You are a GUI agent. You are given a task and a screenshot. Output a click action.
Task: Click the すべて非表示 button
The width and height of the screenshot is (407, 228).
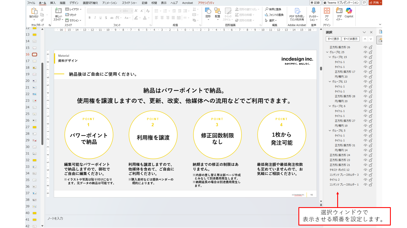(x=350, y=39)
